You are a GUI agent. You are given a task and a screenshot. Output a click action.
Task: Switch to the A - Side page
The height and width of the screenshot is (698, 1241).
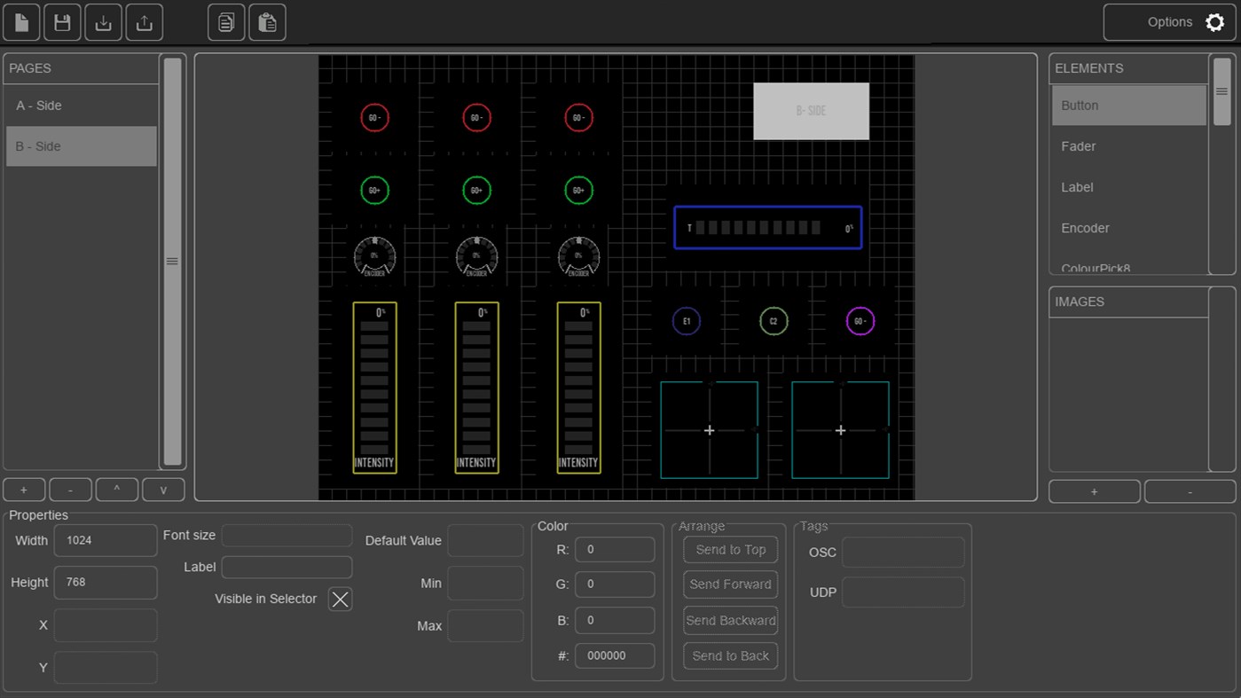point(80,105)
